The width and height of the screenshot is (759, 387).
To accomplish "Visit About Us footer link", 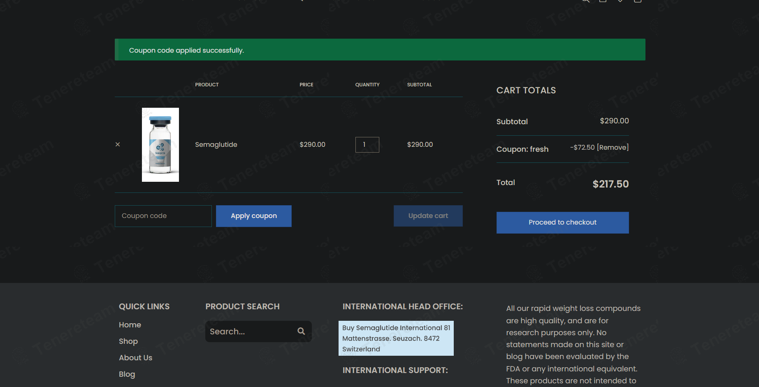I will (135, 358).
